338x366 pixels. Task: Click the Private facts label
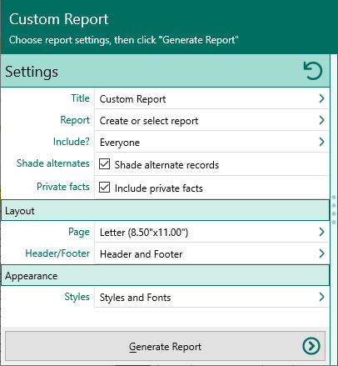click(63, 187)
